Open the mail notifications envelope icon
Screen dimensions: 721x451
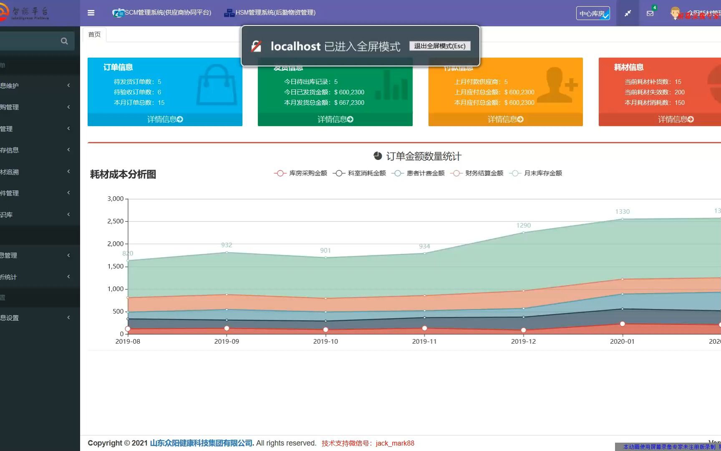(x=650, y=13)
